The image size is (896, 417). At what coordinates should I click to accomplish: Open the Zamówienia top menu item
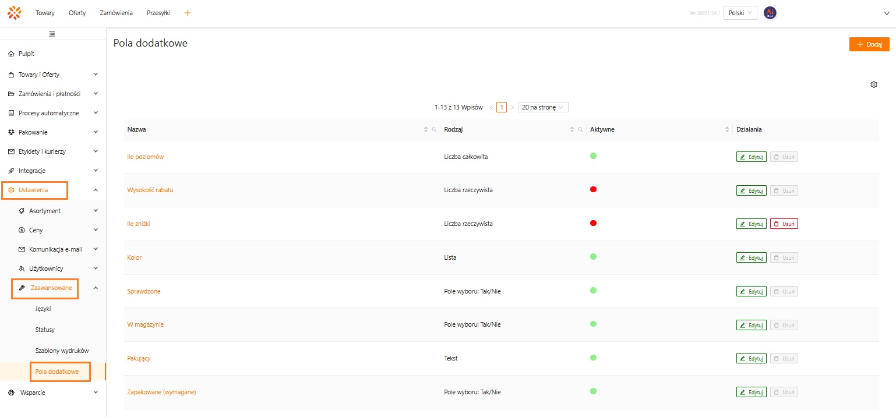116,13
